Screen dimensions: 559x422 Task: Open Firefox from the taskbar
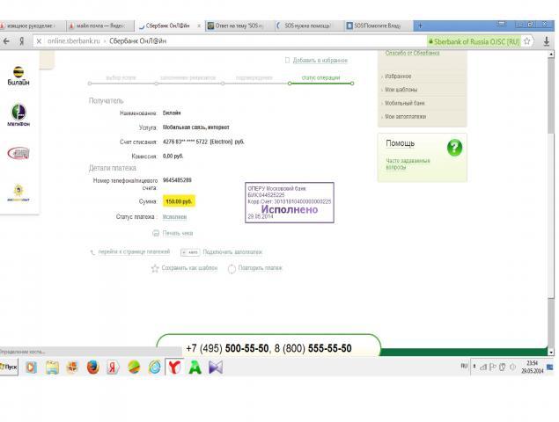click(92, 367)
